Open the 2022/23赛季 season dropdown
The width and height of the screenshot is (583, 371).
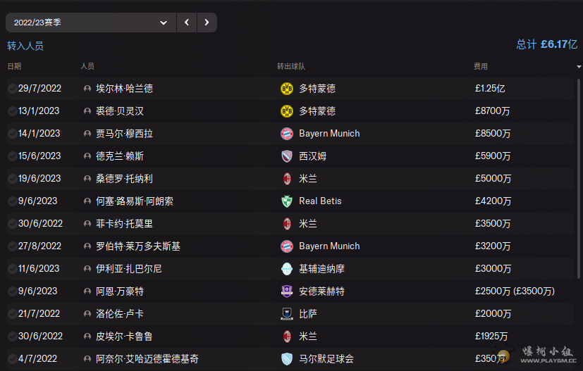pos(90,23)
